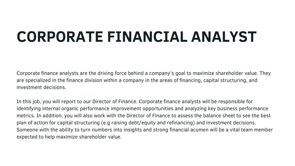Screen dimensions: 295x166
Task: Click the Corporate Financial Analyst heading
Action: tap(137, 37)
